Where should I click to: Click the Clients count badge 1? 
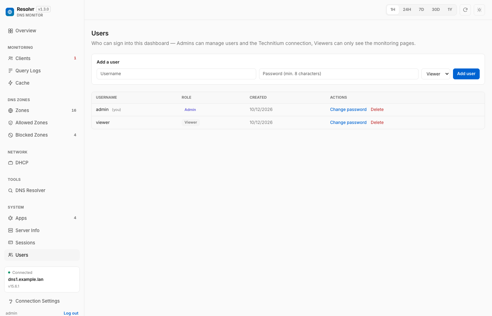[75, 58]
